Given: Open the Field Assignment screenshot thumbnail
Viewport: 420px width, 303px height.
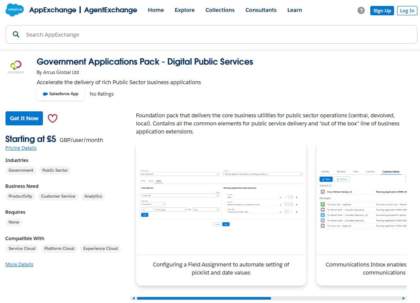Looking at the screenshot, I should (x=221, y=198).
